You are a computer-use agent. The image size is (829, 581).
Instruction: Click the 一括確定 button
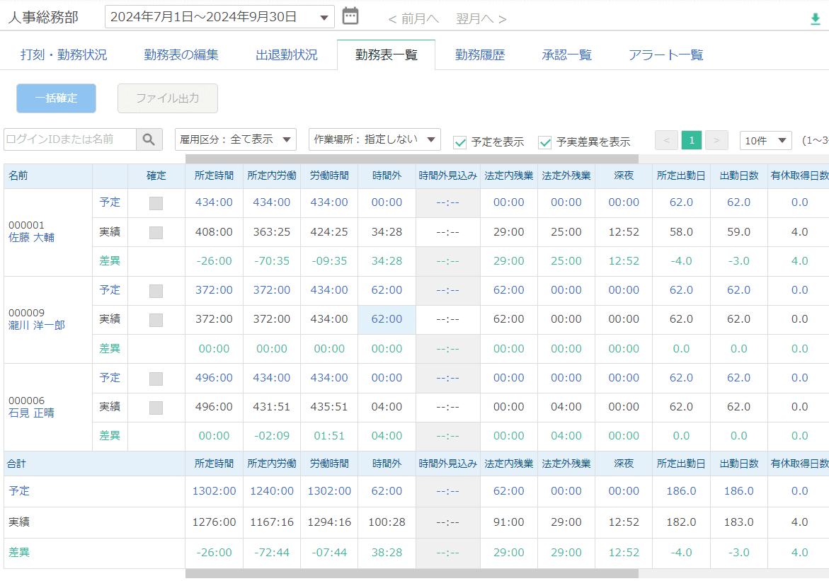56,98
